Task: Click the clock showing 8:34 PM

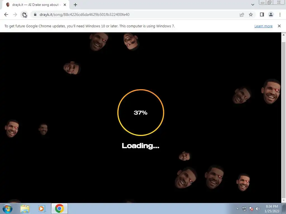Action: click(272, 209)
